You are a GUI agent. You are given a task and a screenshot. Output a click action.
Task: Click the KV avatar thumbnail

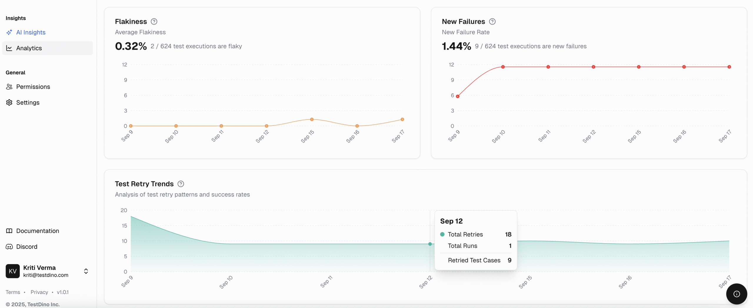(12, 271)
